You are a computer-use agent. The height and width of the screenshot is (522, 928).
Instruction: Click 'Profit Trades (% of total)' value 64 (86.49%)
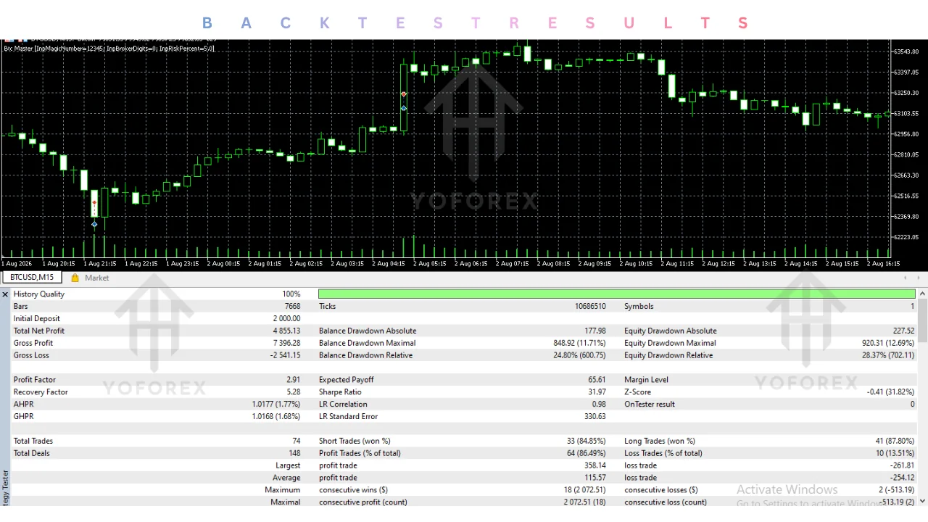(x=586, y=453)
